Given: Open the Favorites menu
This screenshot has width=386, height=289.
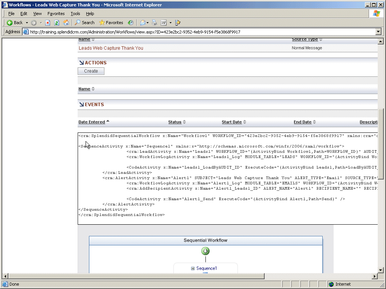Looking at the screenshot, I should [x=56, y=14].
